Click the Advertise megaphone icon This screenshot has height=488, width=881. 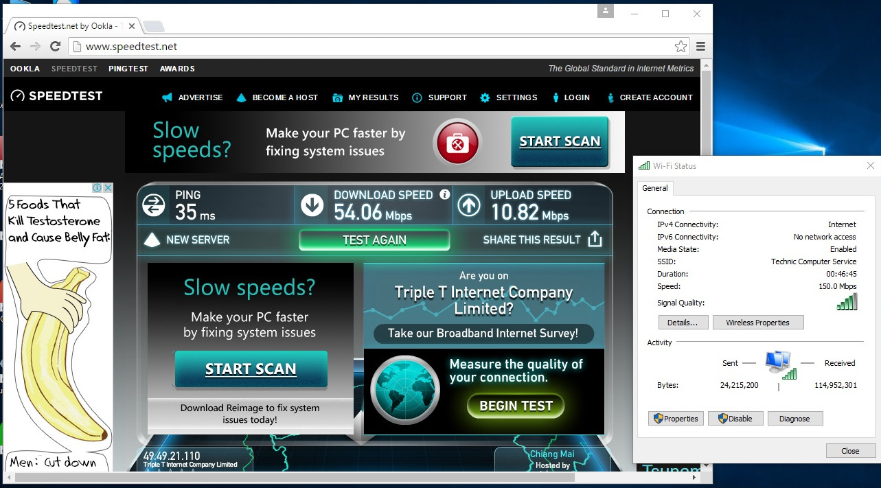167,97
